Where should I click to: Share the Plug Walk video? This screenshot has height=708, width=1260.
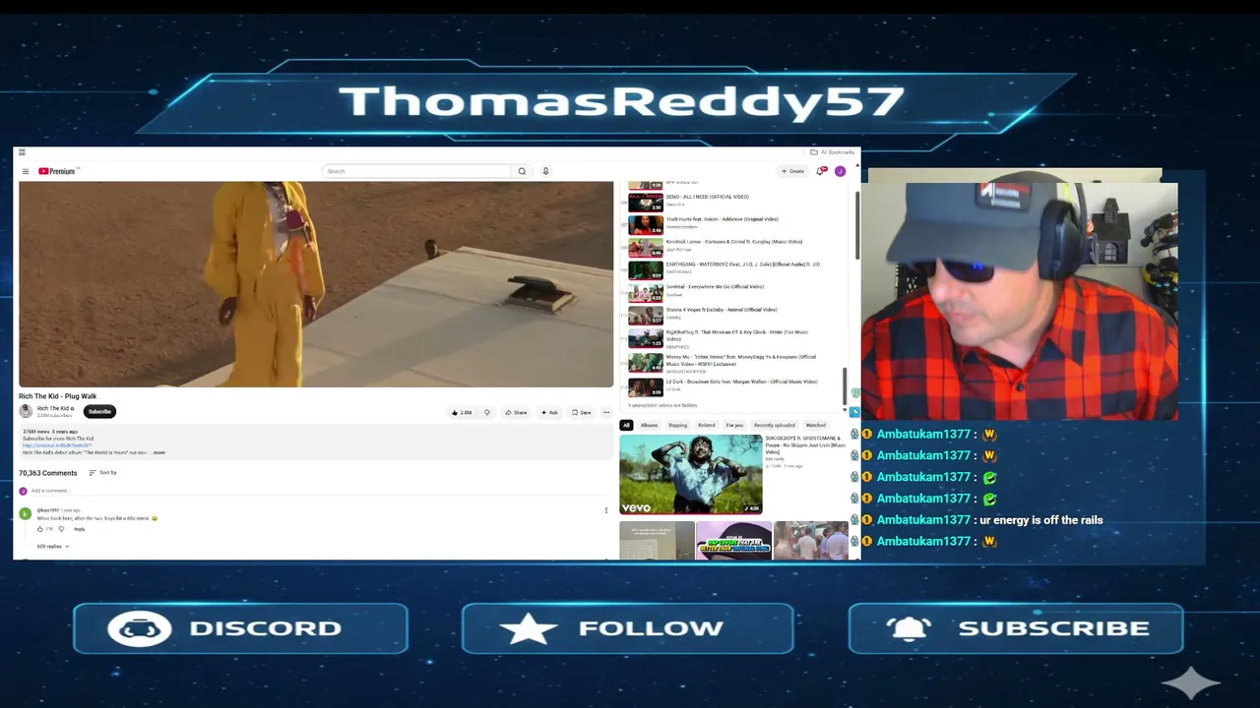516,413
